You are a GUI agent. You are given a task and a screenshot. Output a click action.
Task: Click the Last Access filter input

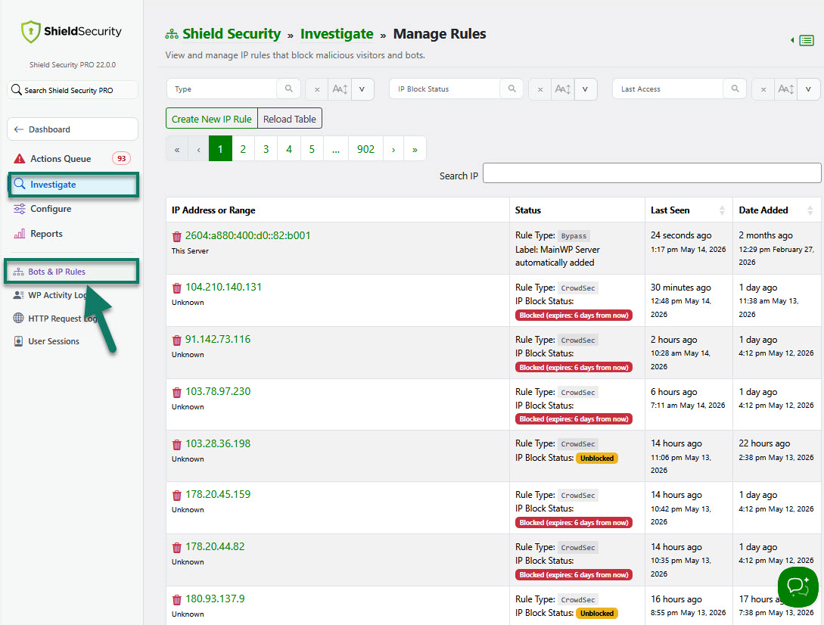tap(668, 89)
